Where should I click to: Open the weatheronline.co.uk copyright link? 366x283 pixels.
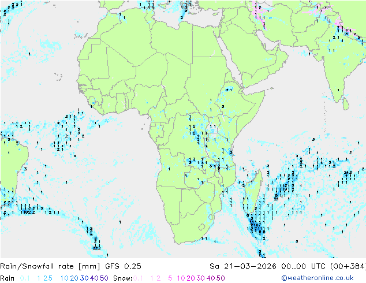point(317,278)
